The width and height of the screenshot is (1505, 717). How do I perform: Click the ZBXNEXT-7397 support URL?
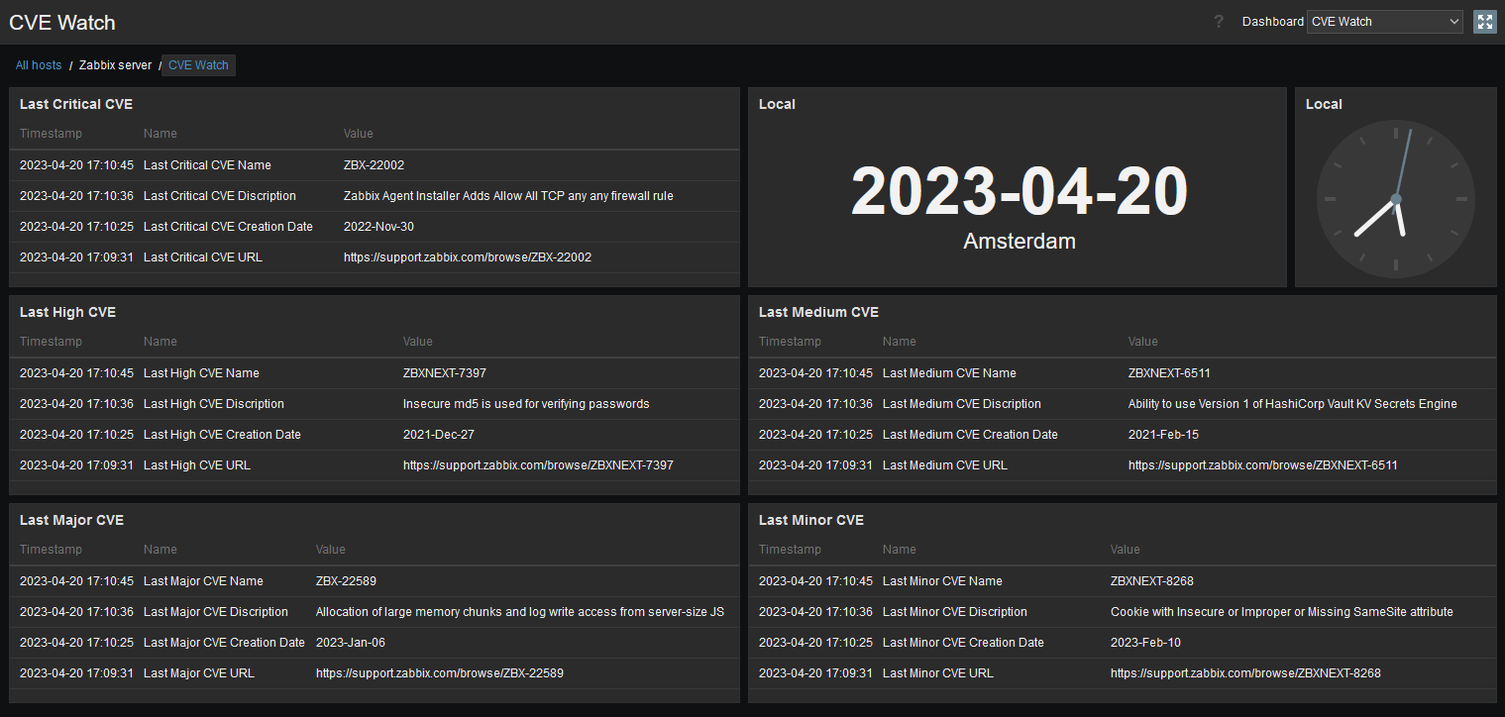pyautogui.click(x=538, y=465)
